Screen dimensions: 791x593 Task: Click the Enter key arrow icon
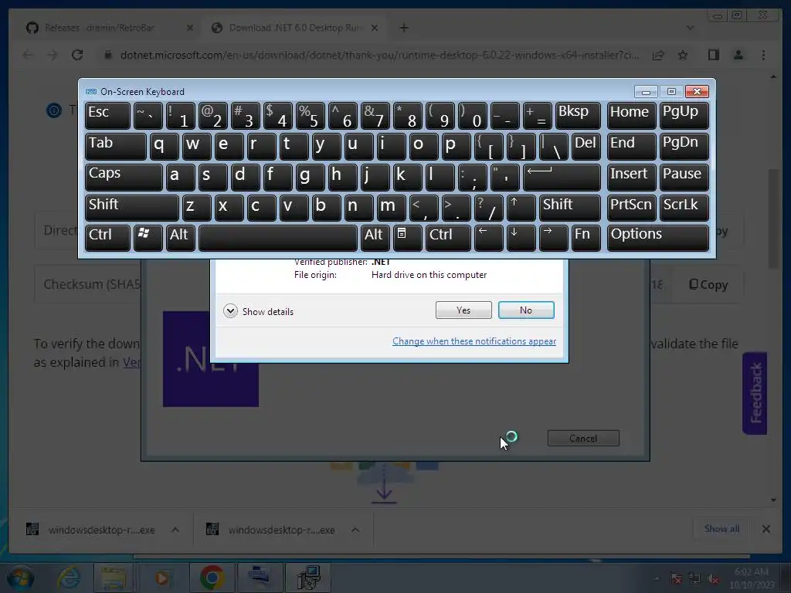(x=562, y=177)
